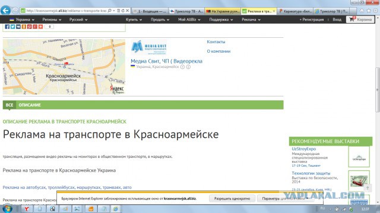This screenshot has width=380, height=213.
Task: Switch to Триколор ТВ | П... tab
Action: coord(331,11)
